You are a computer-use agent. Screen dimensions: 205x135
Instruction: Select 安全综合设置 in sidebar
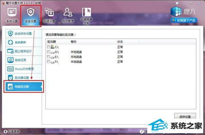(24, 33)
